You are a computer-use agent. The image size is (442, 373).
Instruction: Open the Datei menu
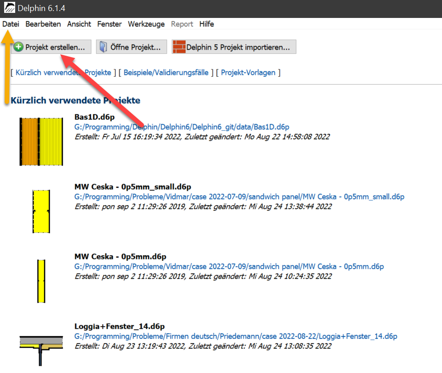click(11, 24)
